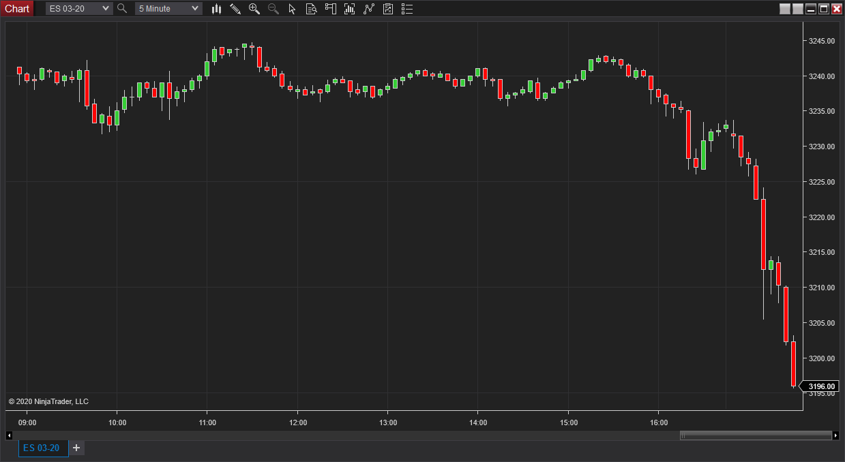Click the instrument search magnifier icon
Image resolution: width=845 pixels, height=462 pixels.
(122, 8)
